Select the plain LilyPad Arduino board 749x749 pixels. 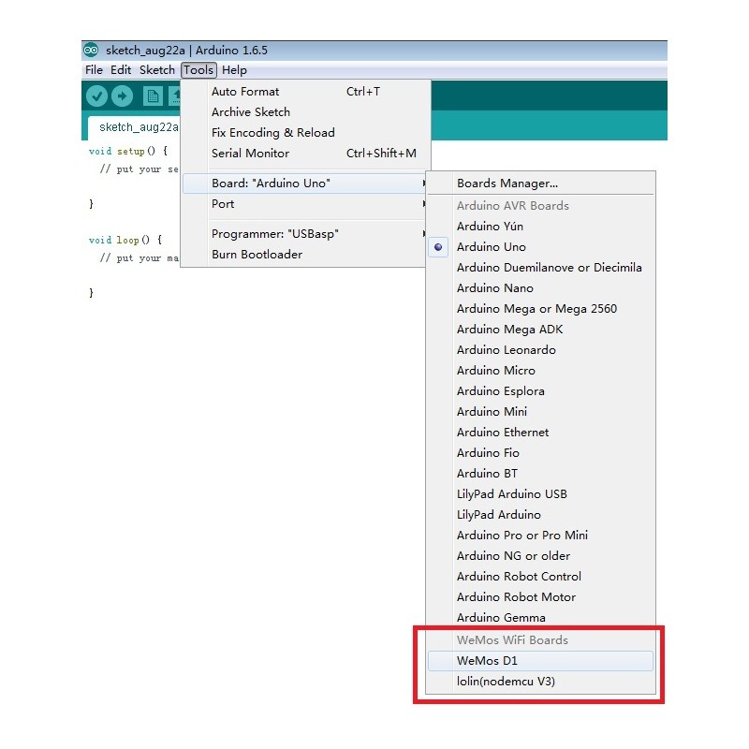[540, 514]
